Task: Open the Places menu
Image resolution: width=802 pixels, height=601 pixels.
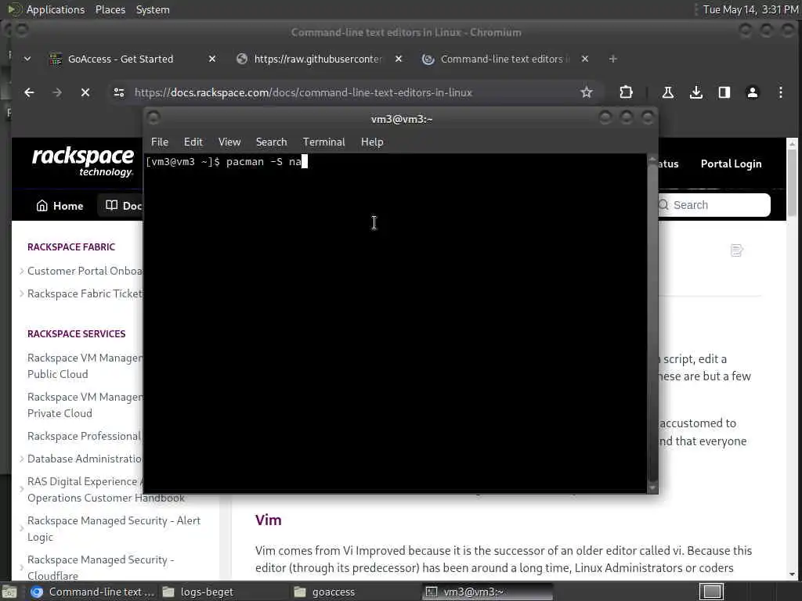Action: point(110,9)
